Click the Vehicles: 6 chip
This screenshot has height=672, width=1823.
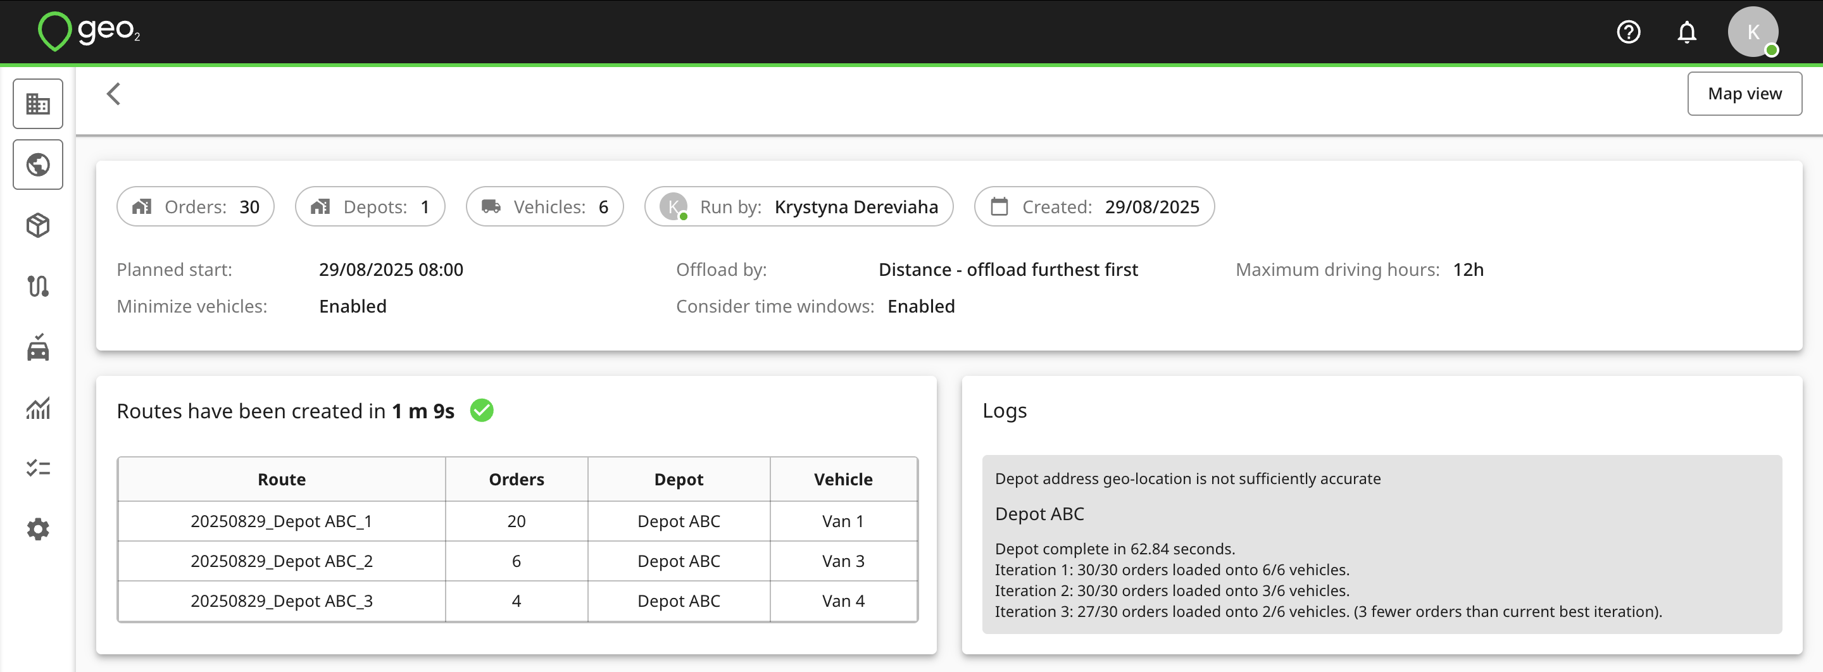pyautogui.click(x=545, y=206)
